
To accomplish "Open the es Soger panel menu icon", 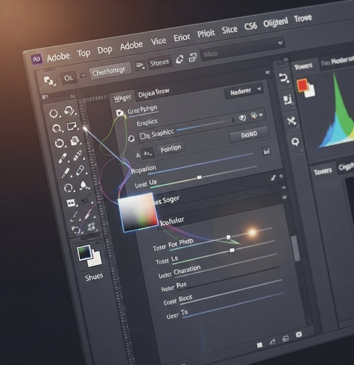I will pos(284,197).
